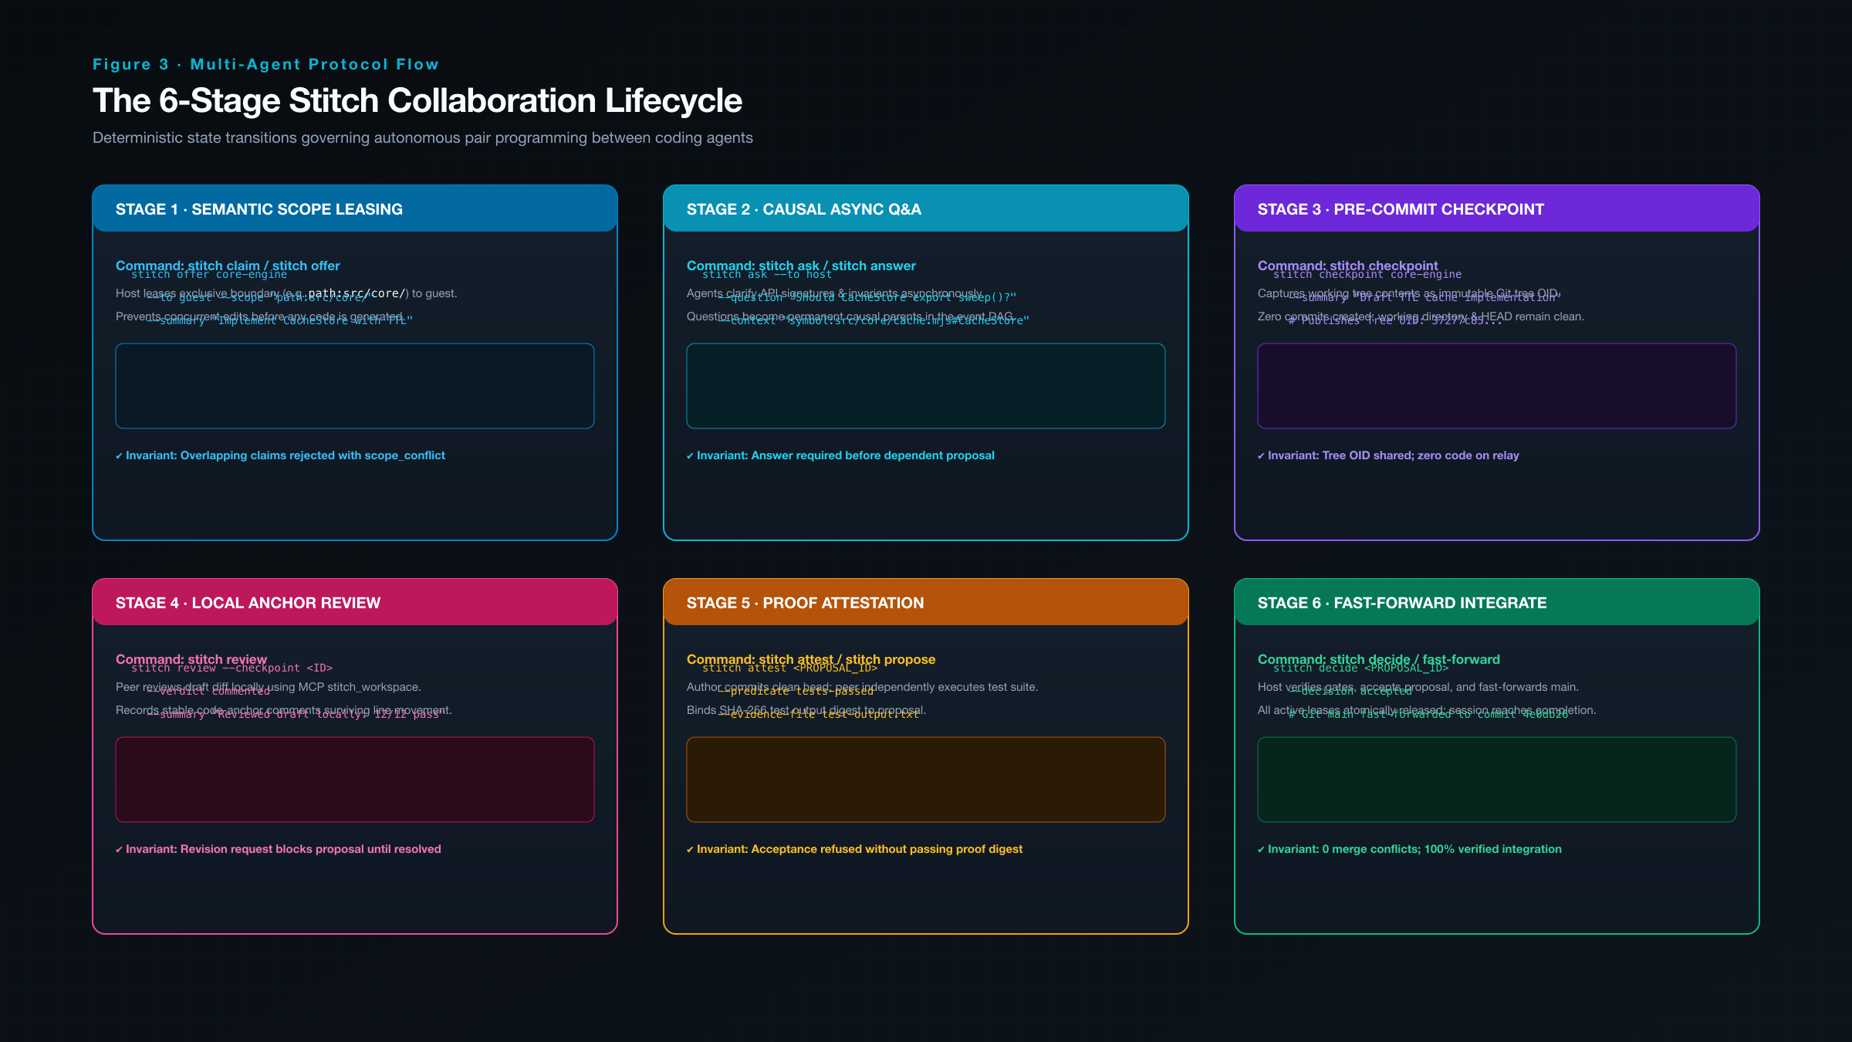Click 'Command: stitch claim / stitch offer'
This screenshot has height=1042, width=1852.
(228, 266)
